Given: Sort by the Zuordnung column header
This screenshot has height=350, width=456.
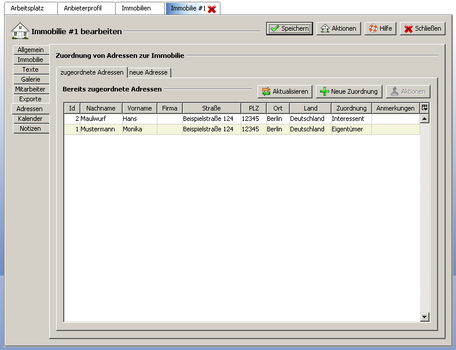Looking at the screenshot, I should [351, 108].
